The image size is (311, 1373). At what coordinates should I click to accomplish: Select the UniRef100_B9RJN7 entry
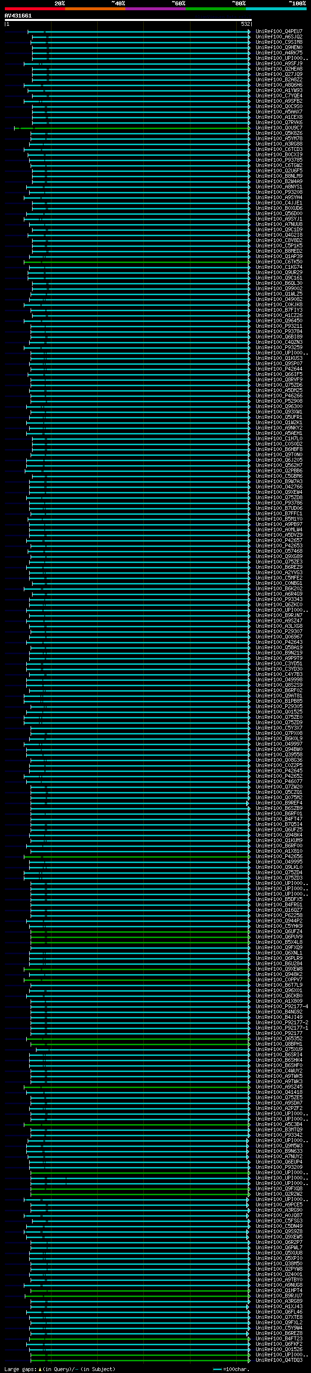pos(279,616)
